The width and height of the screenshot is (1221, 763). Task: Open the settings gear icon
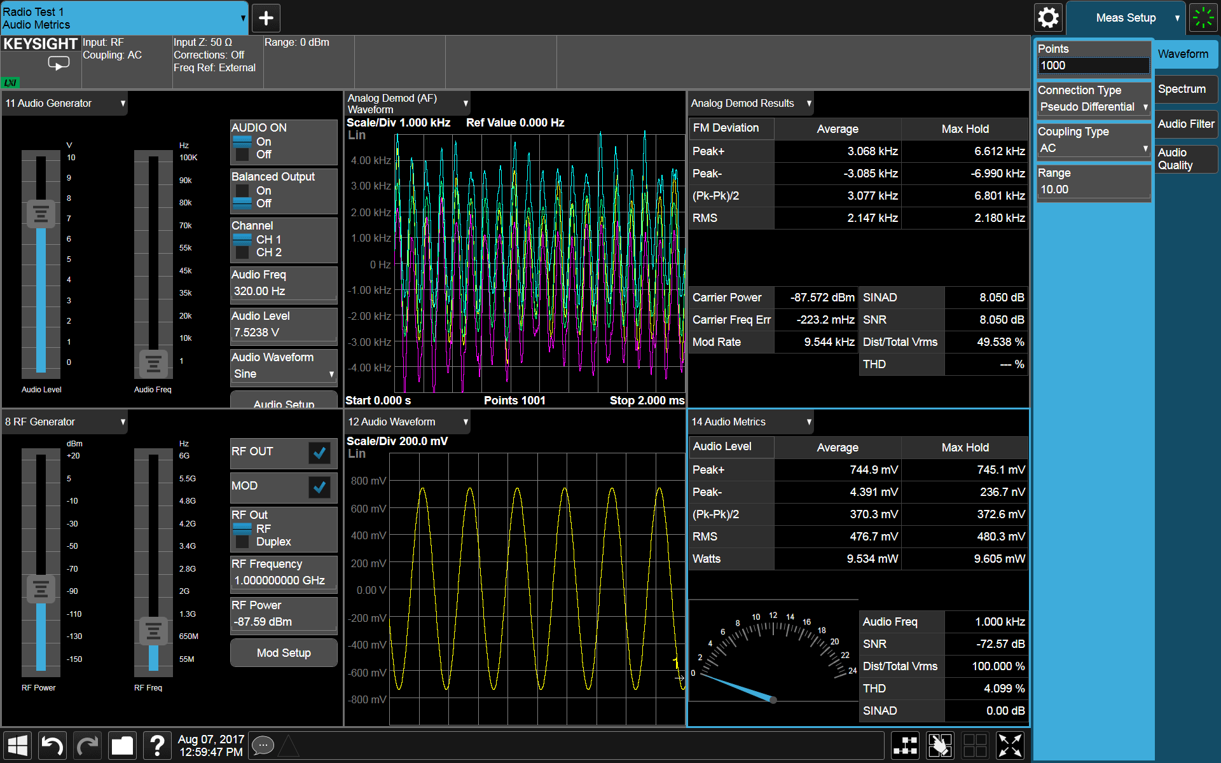point(1048,18)
